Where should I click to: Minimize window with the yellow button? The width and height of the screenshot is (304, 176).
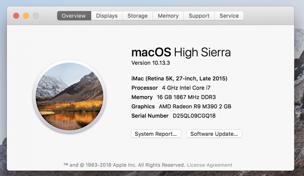tap(26, 16)
